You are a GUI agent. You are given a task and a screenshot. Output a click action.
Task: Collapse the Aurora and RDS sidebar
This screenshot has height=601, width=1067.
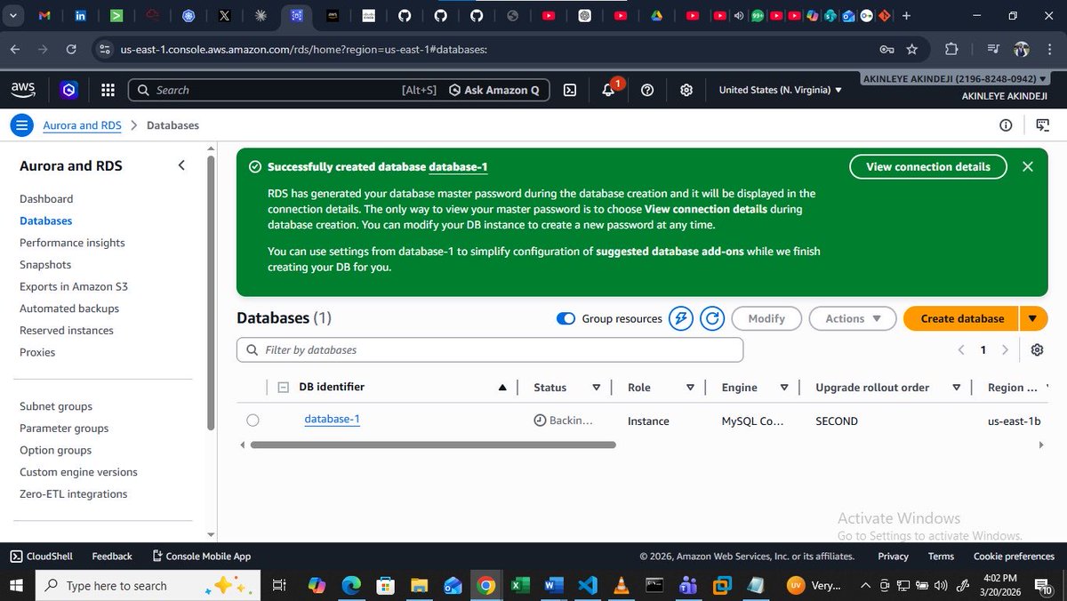(x=181, y=165)
